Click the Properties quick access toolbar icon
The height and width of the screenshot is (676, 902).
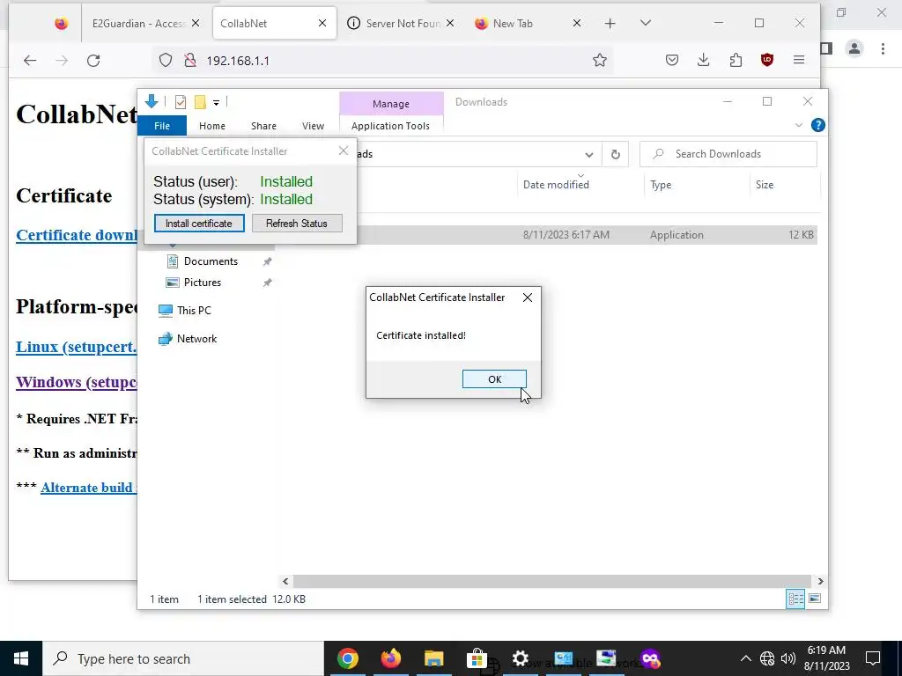tap(181, 102)
